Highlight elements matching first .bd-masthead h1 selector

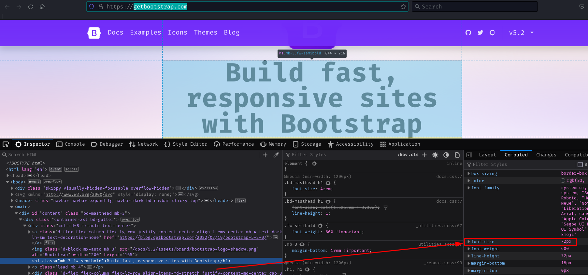(328, 183)
